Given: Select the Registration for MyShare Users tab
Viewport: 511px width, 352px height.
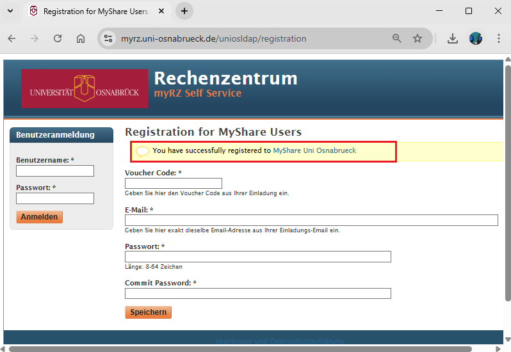Looking at the screenshot, I should [x=95, y=12].
